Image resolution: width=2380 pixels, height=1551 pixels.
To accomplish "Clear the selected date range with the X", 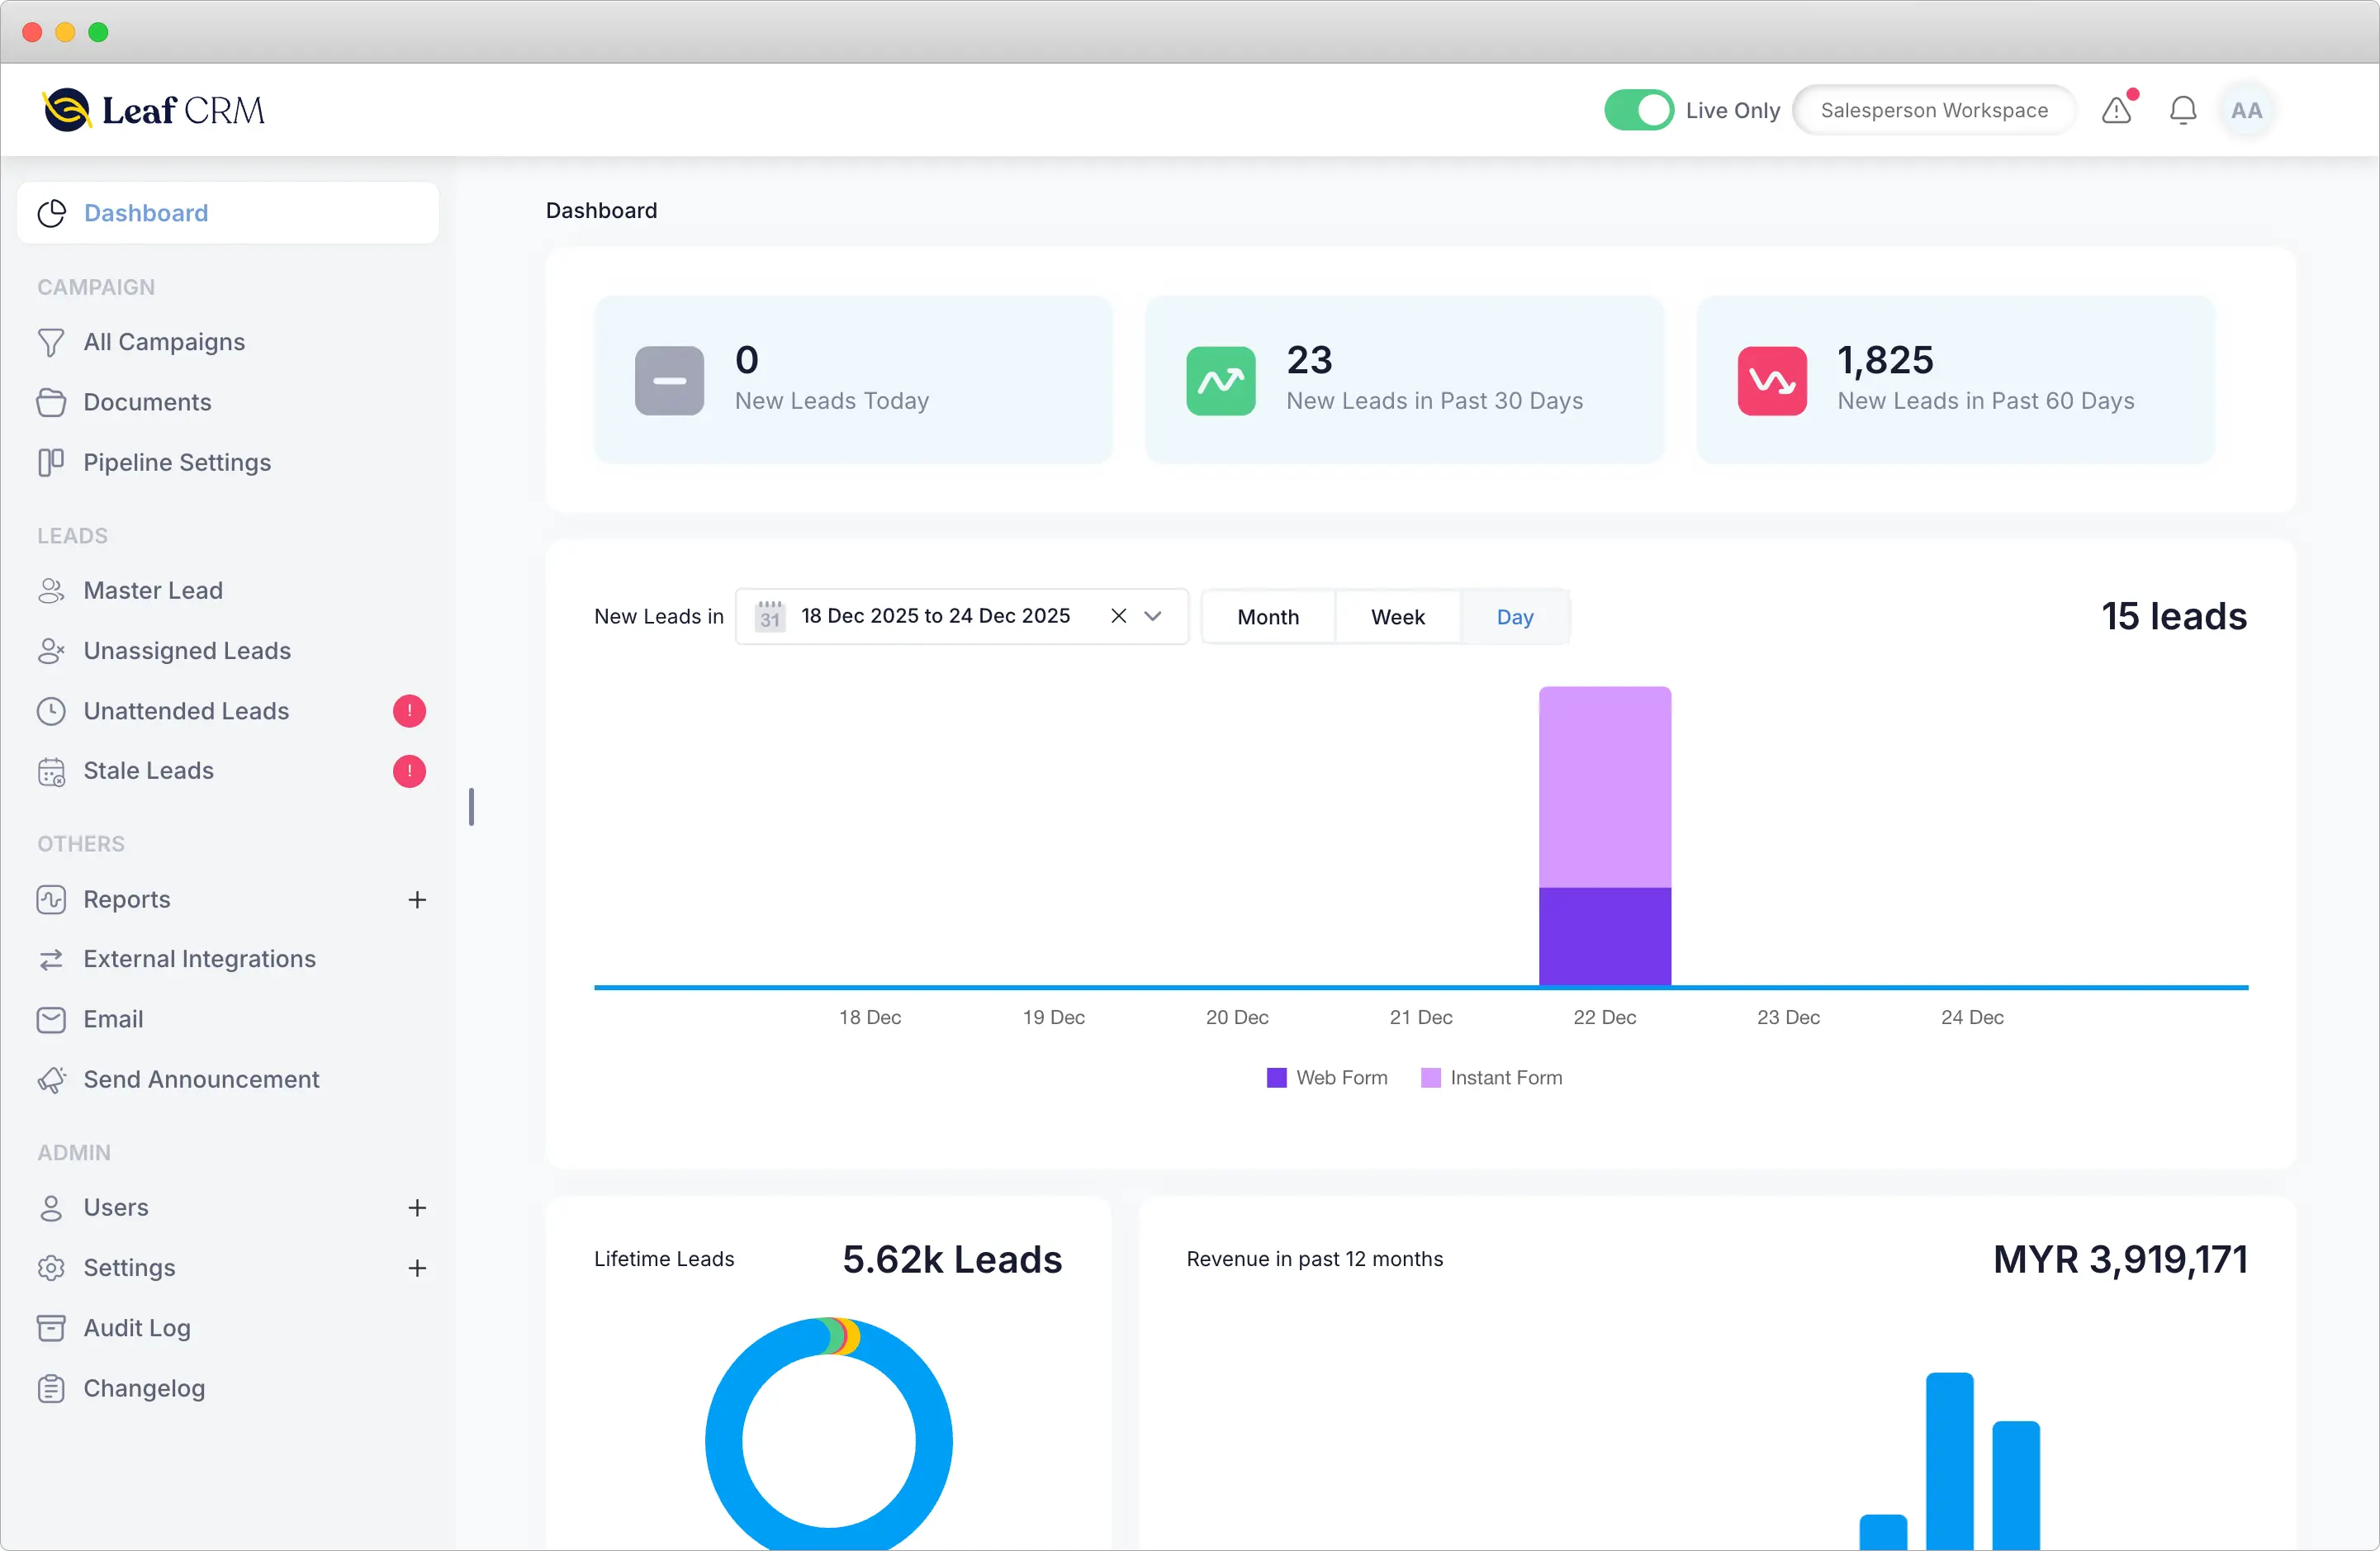I will (x=1118, y=616).
